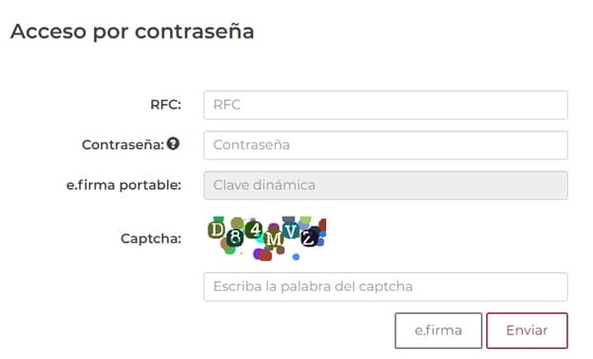
Task: Click the letter M in captcha image
Action: click(x=274, y=239)
